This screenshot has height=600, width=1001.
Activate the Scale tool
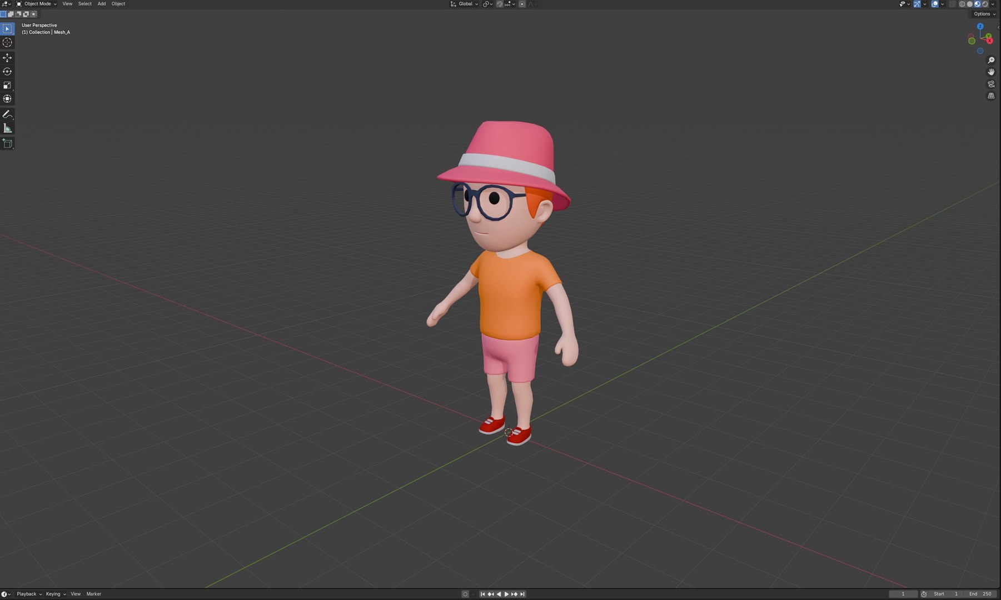(x=7, y=85)
